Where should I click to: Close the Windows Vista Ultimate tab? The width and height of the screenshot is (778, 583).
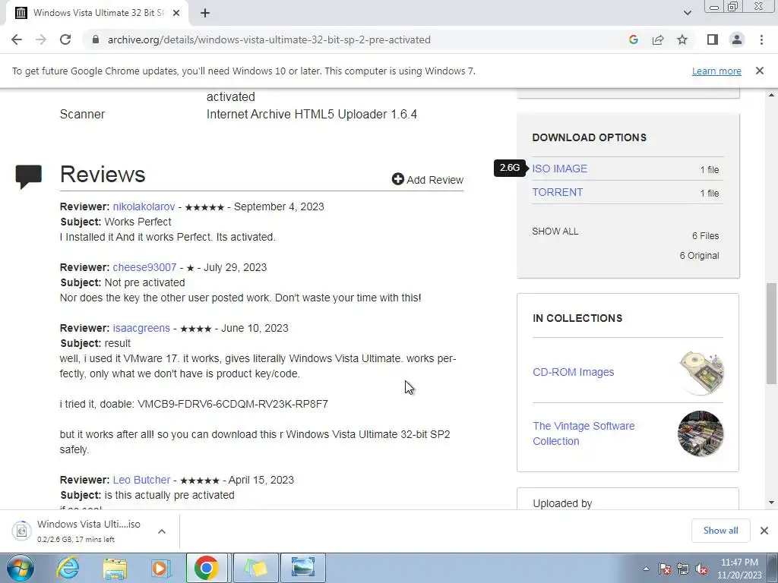tap(176, 14)
